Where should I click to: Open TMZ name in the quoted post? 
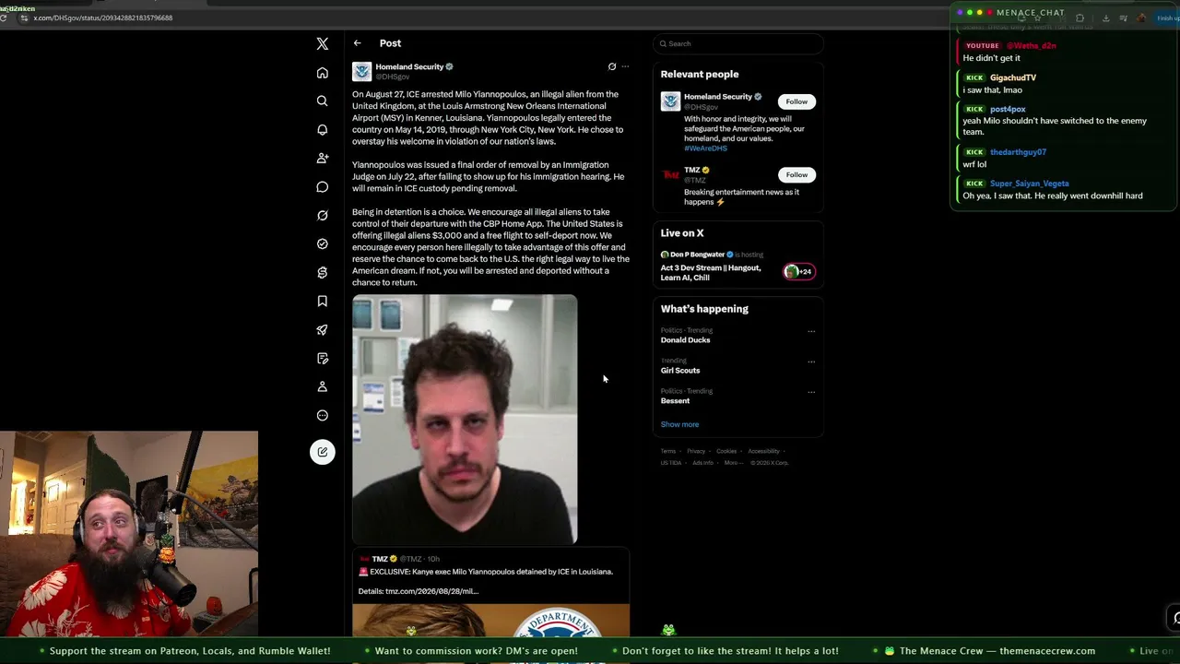[380, 559]
